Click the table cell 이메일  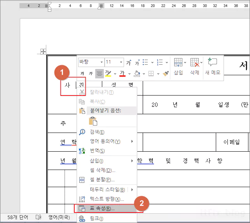pyautogui.click(x=232, y=142)
